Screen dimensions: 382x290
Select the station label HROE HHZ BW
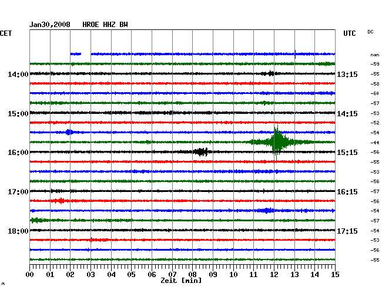coord(105,25)
